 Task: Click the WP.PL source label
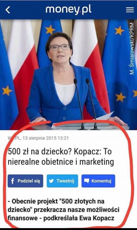[14, 138]
